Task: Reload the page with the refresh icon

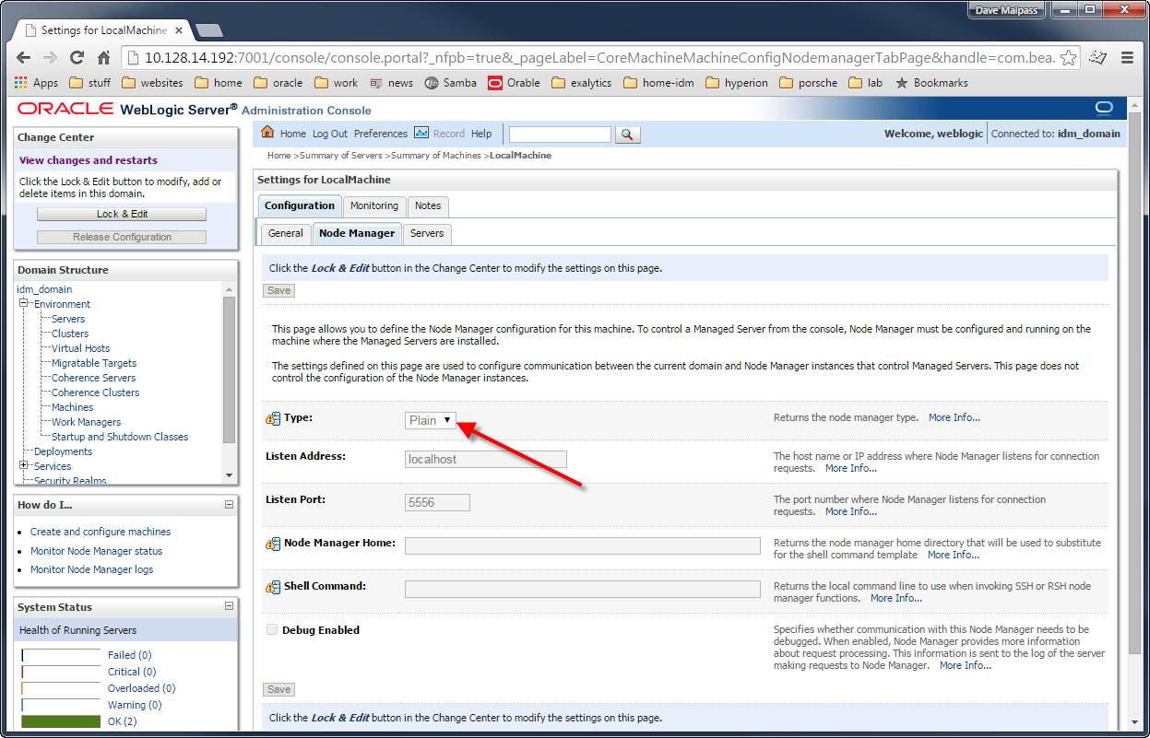Action: 77,57
